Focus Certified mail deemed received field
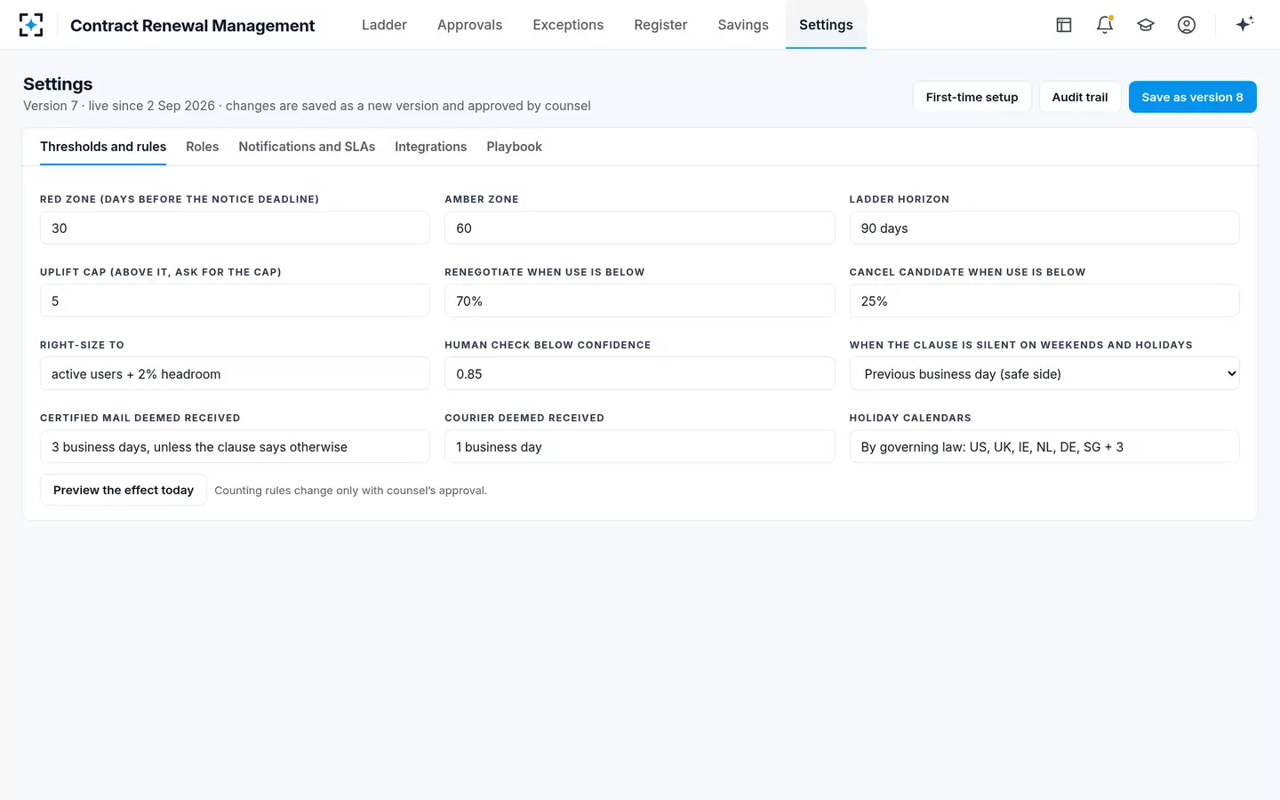Image resolution: width=1280 pixels, height=800 pixels. pyautogui.click(x=235, y=446)
